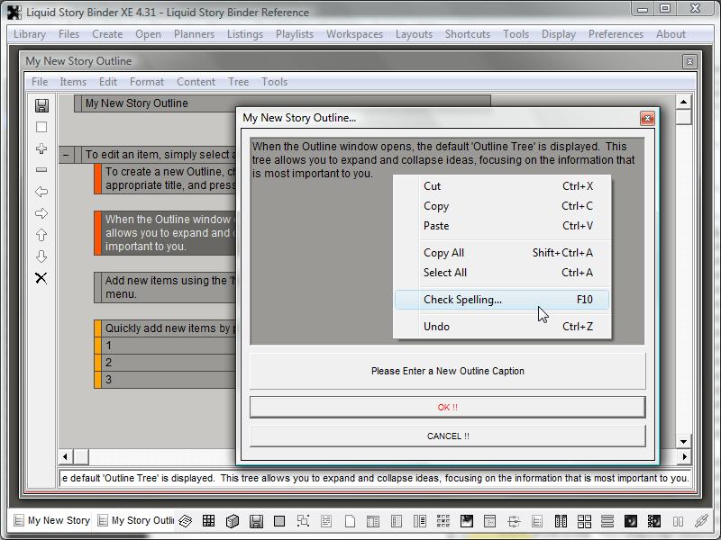Image resolution: width=721 pixels, height=540 pixels.
Task: Click the minus icon in the left sidebar
Action: coord(41,170)
